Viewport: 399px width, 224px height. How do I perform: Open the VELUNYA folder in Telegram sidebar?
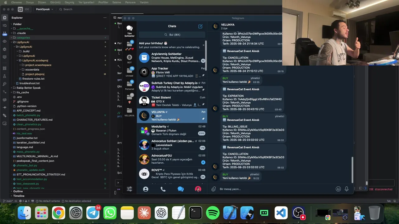coord(129,112)
